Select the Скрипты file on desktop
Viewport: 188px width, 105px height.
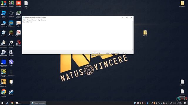(x=182, y=83)
